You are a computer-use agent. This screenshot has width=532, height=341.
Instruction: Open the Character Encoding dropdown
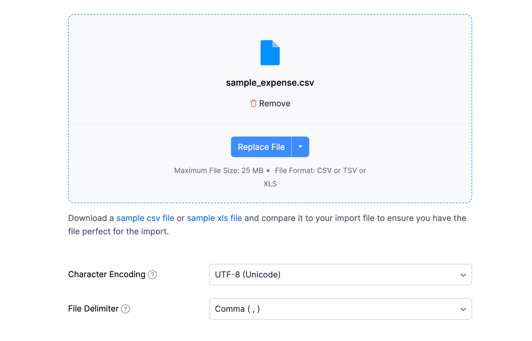pyautogui.click(x=340, y=275)
